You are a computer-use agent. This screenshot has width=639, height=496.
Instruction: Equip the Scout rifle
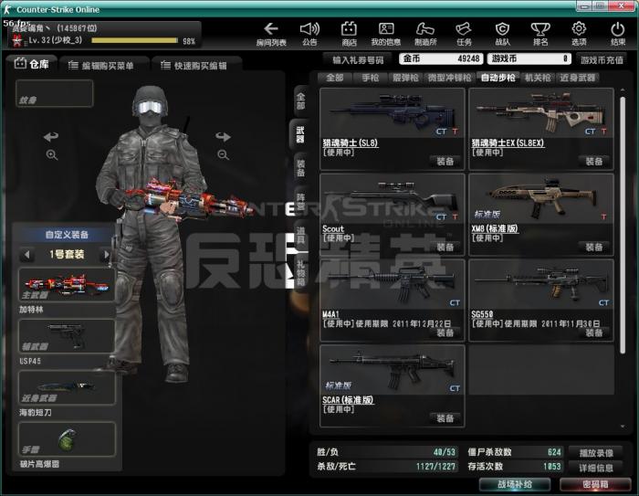445,248
